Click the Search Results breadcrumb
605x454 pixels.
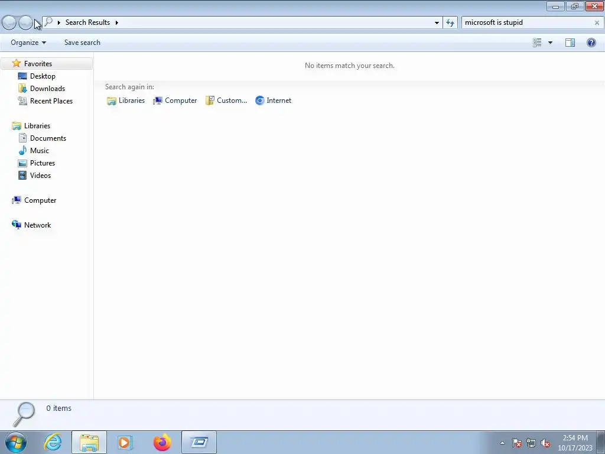coord(87,22)
